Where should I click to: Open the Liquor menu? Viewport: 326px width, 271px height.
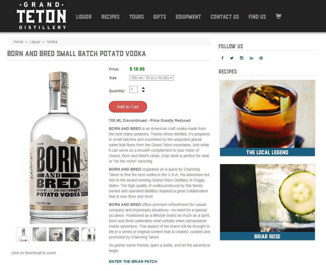click(x=84, y=17)
